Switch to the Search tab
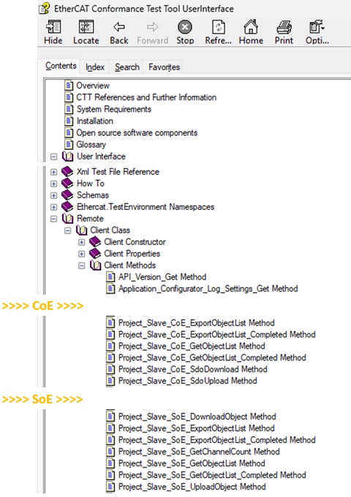 127,67
